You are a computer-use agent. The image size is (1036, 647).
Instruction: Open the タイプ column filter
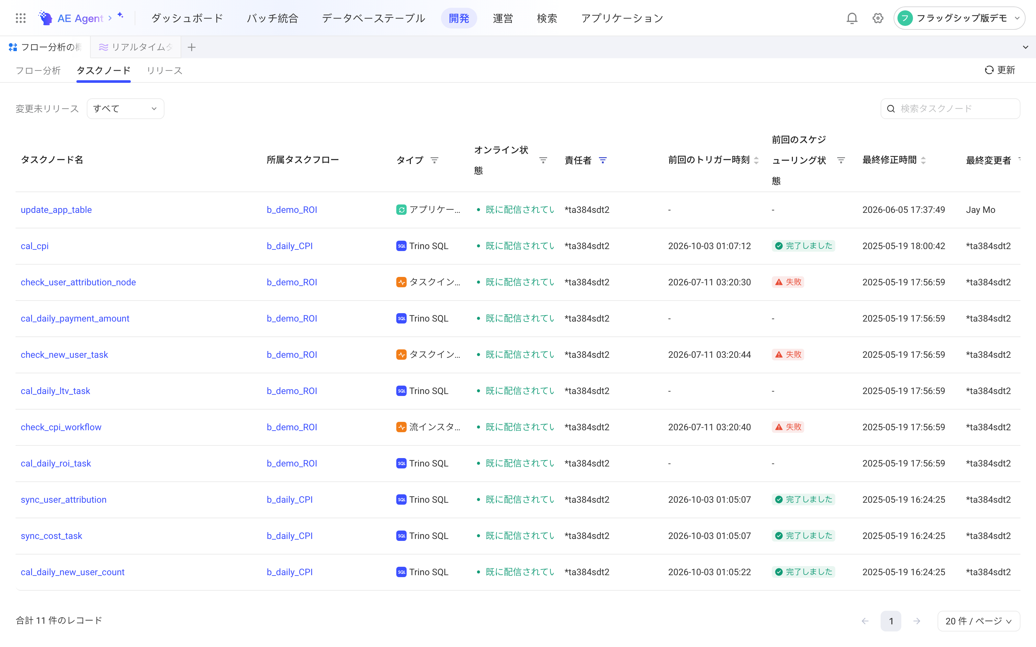point(434,160)
